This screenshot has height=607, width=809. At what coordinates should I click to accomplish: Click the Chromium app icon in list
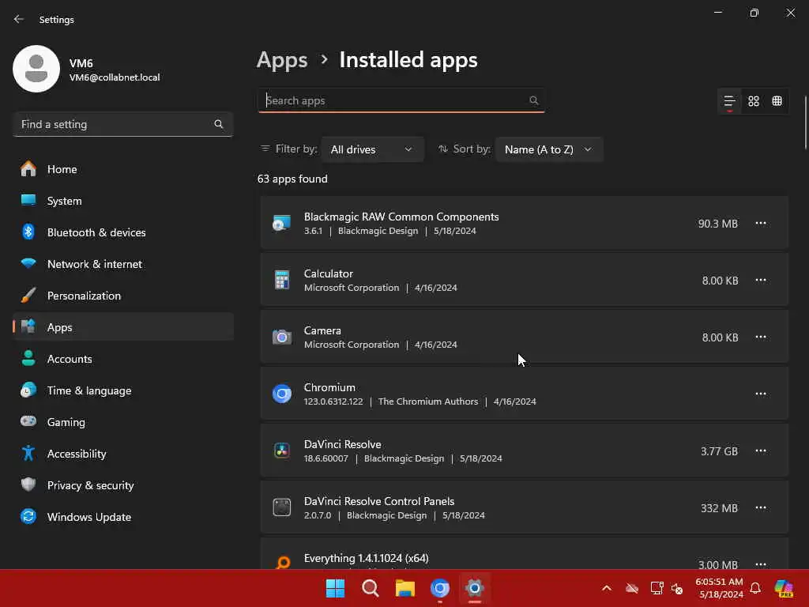(x=282, y=394)
